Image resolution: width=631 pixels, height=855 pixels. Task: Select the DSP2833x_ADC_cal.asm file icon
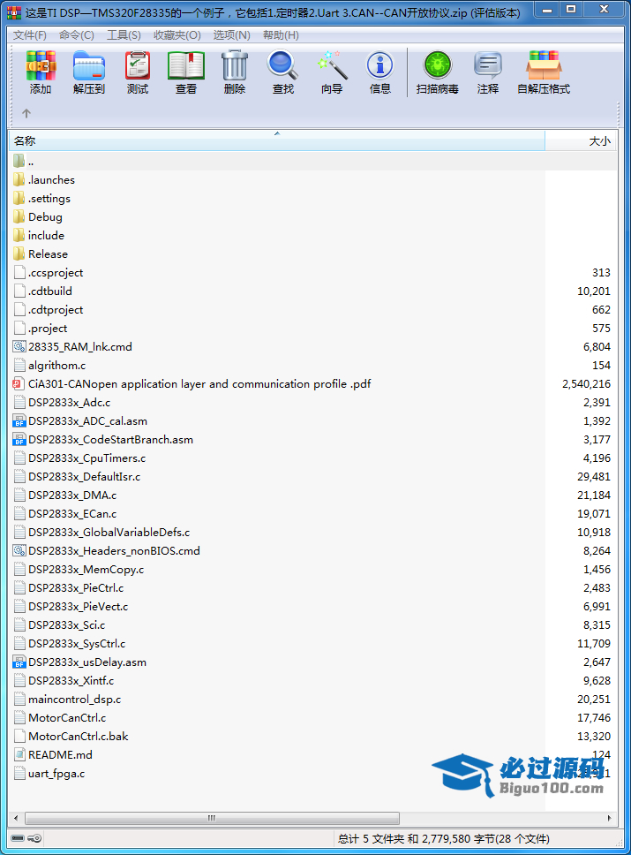19,420
